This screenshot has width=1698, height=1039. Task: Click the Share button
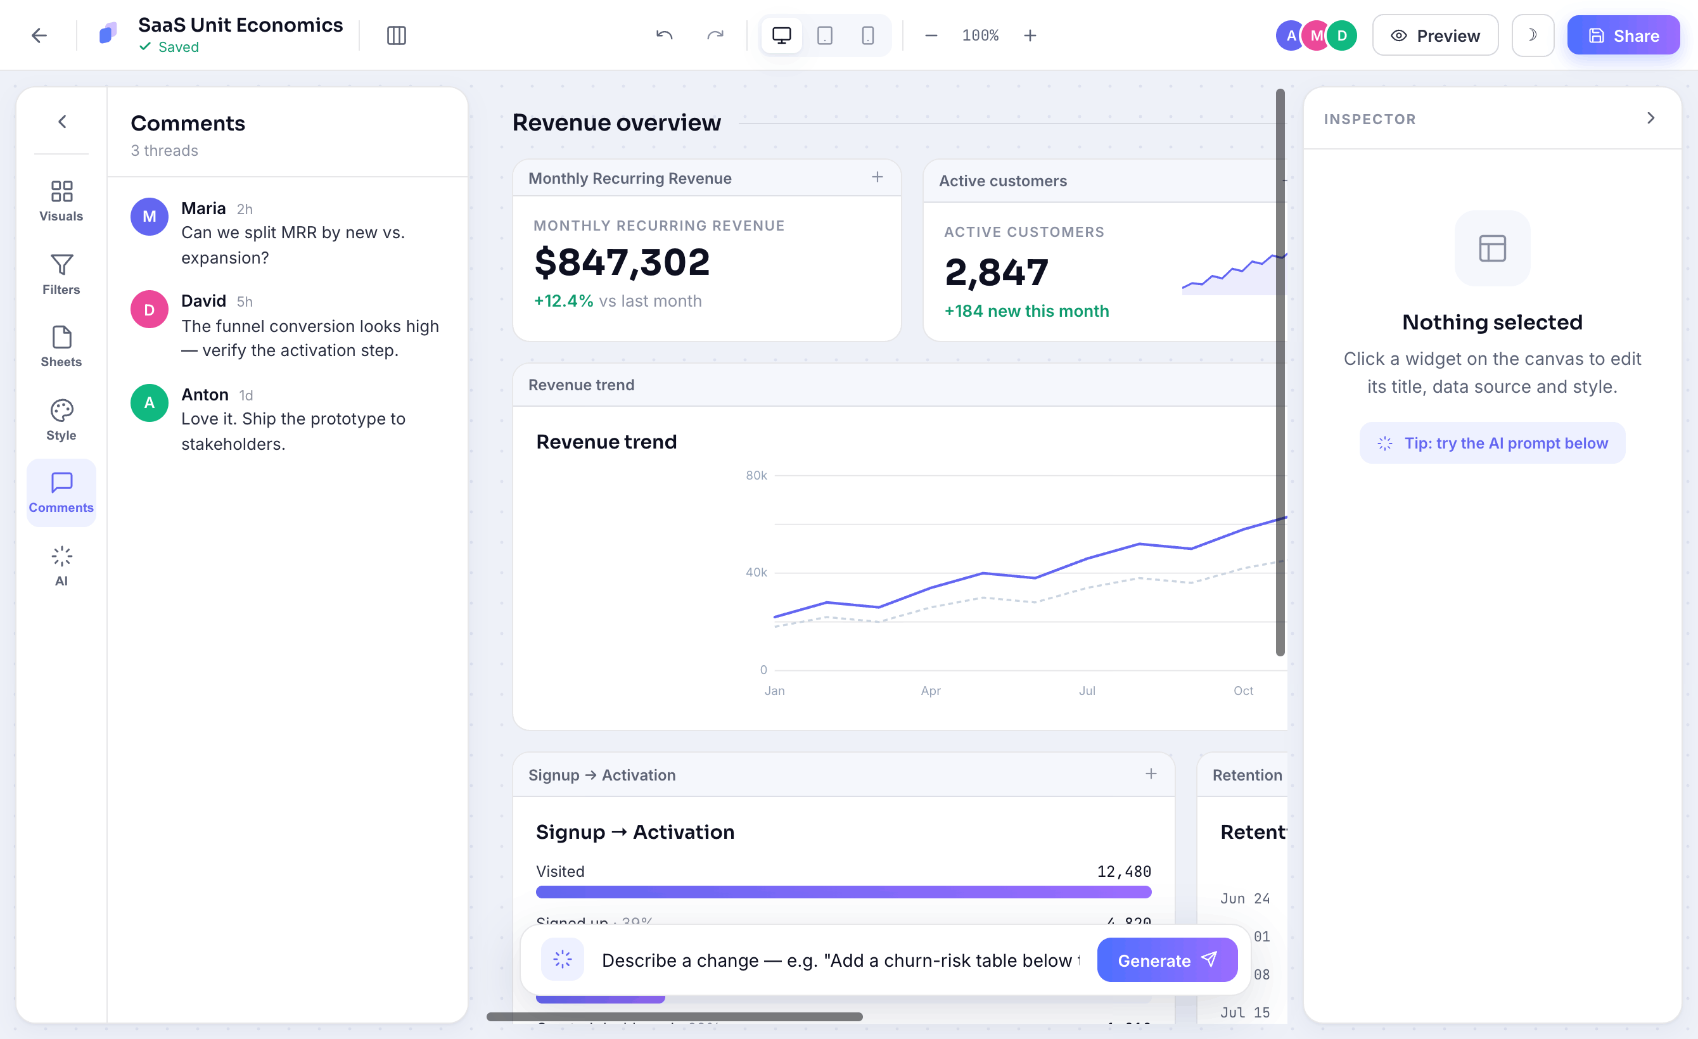point(1623,35)
